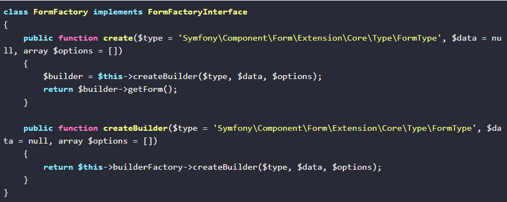Click the FormType string in create signature

click(417, 38)
